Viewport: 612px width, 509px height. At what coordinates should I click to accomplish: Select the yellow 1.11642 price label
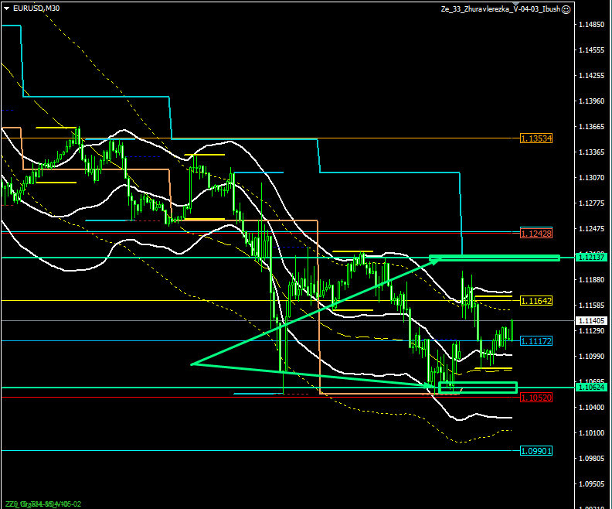coord(535,300)
